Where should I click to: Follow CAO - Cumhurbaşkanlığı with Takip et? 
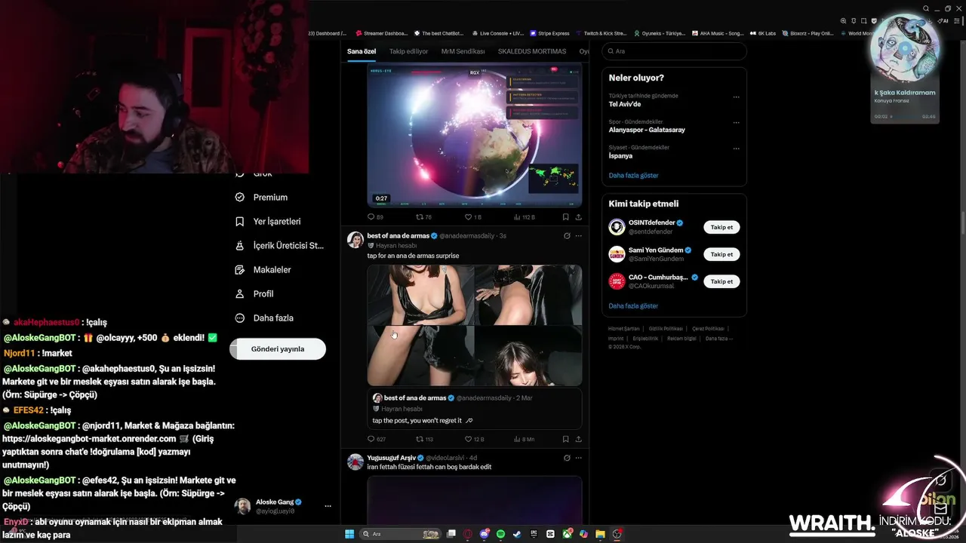click(721, 281)
